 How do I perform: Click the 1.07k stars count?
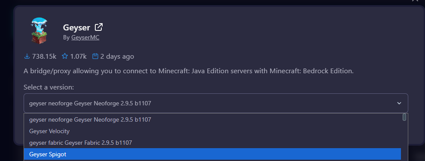click(78, 57)
